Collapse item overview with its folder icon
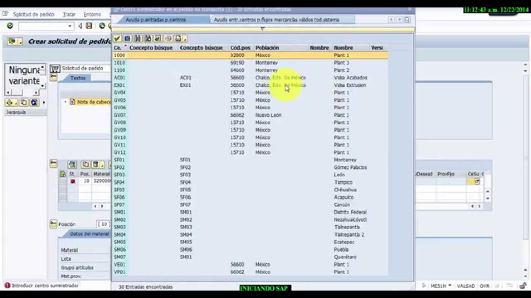 (x=54, y=164)
